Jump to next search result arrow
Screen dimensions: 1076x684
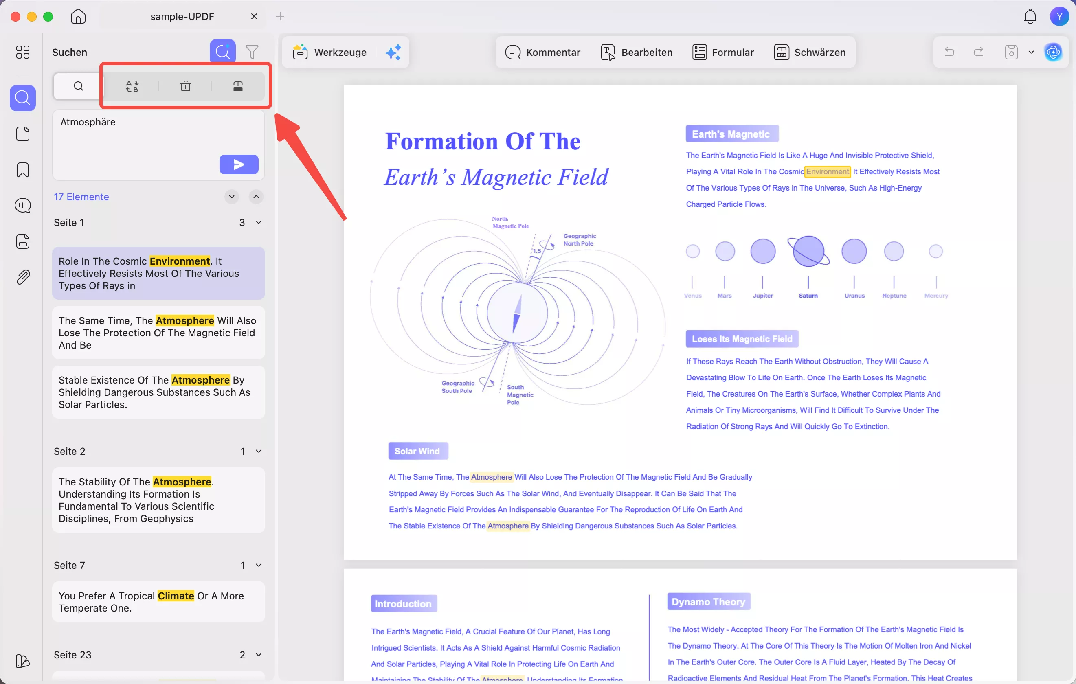(231, 197)
